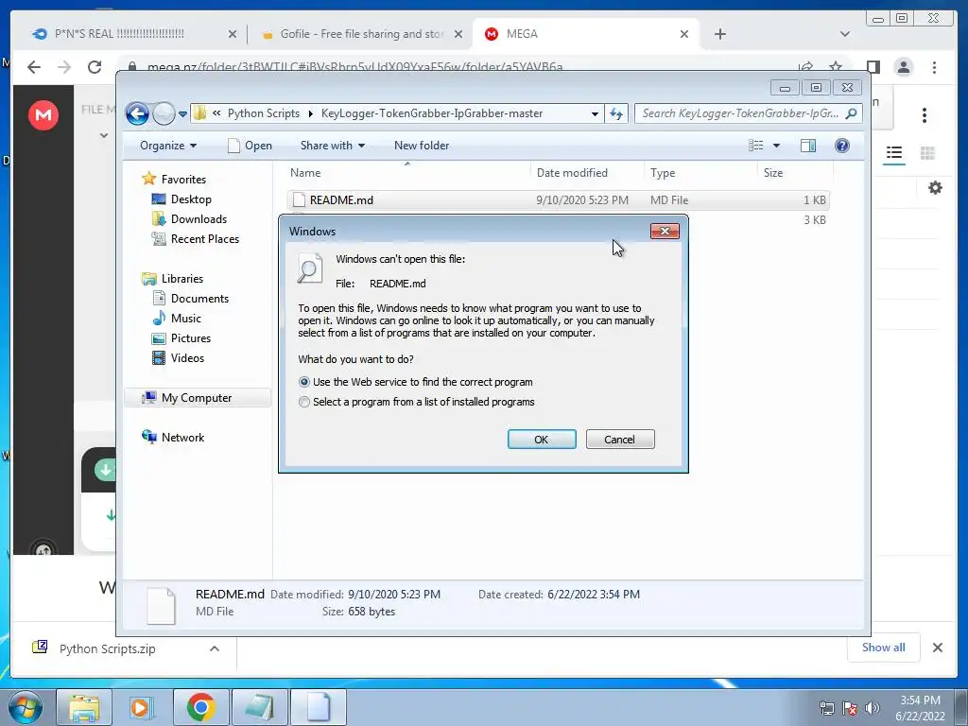This screenshot has width=968, height=726.
Task: Open Chrome three-dot menu
Action: [935, 67]
